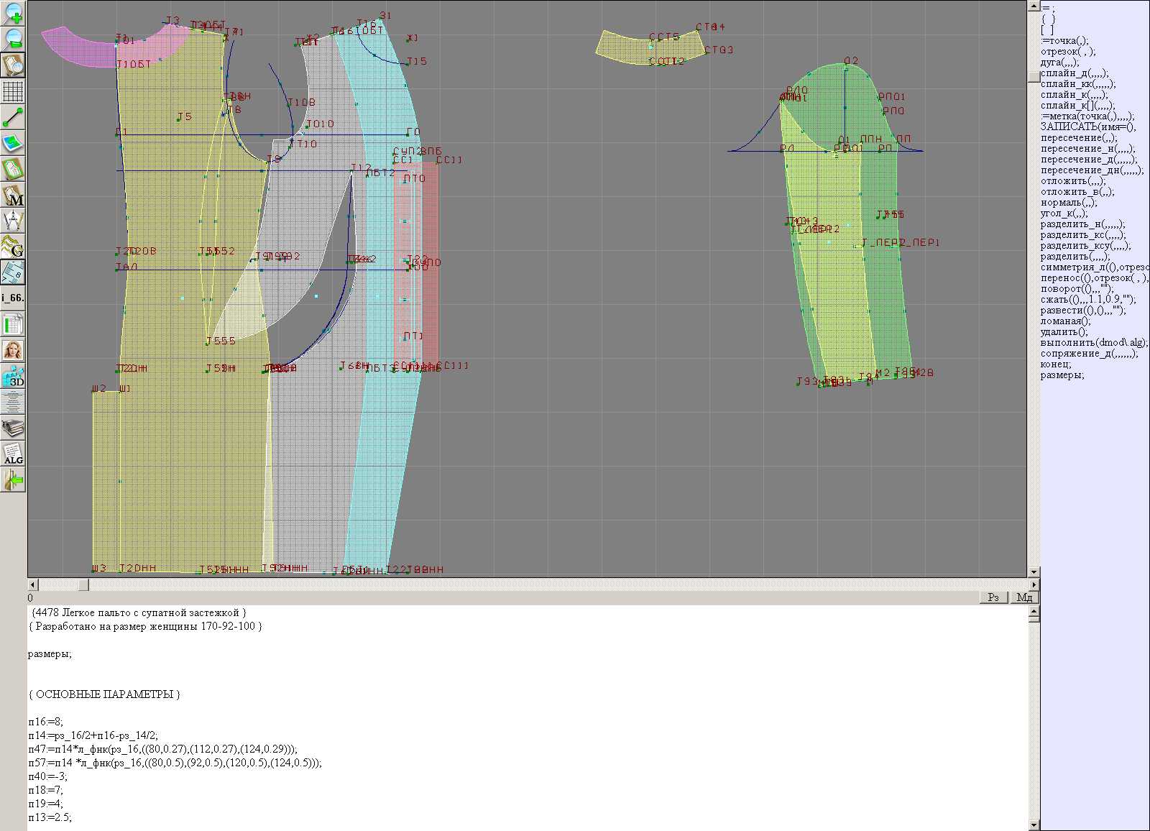
Task: Click the woman portrait icon
Action: tap(13, 351)
